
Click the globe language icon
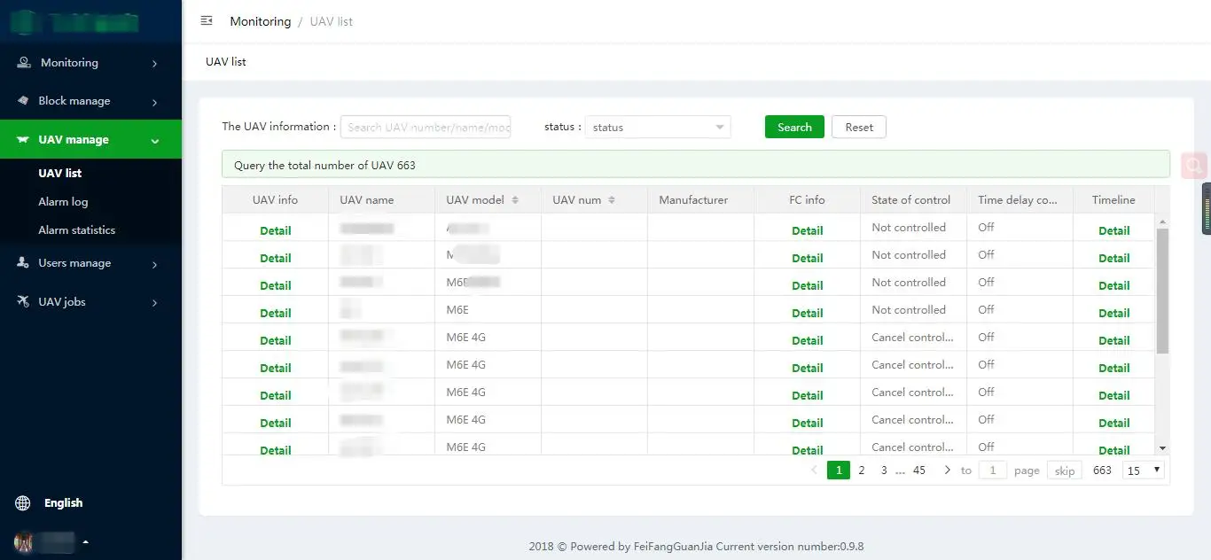click(x=23, y=503)
